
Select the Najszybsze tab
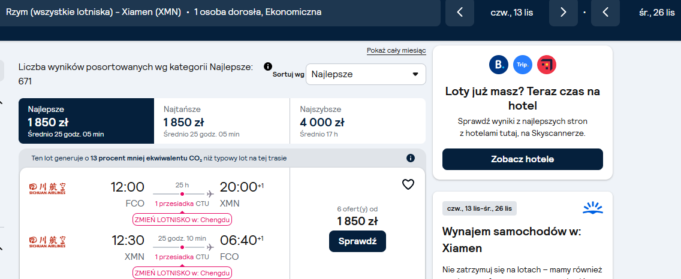358,121
